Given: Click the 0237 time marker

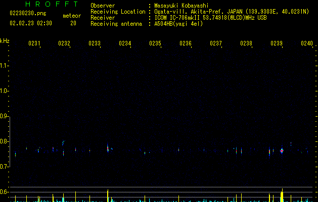Looking at the screenshot, I should [216, 43].
